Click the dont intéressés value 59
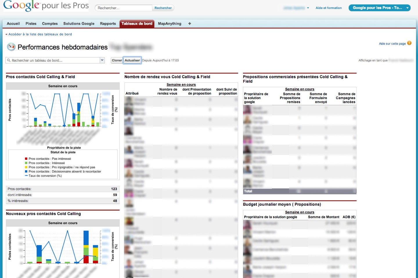The height and width of the screenshot is (278, 418). (x=115, y=195)
